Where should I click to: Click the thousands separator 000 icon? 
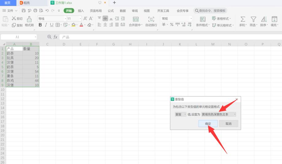tap(178, 25)
